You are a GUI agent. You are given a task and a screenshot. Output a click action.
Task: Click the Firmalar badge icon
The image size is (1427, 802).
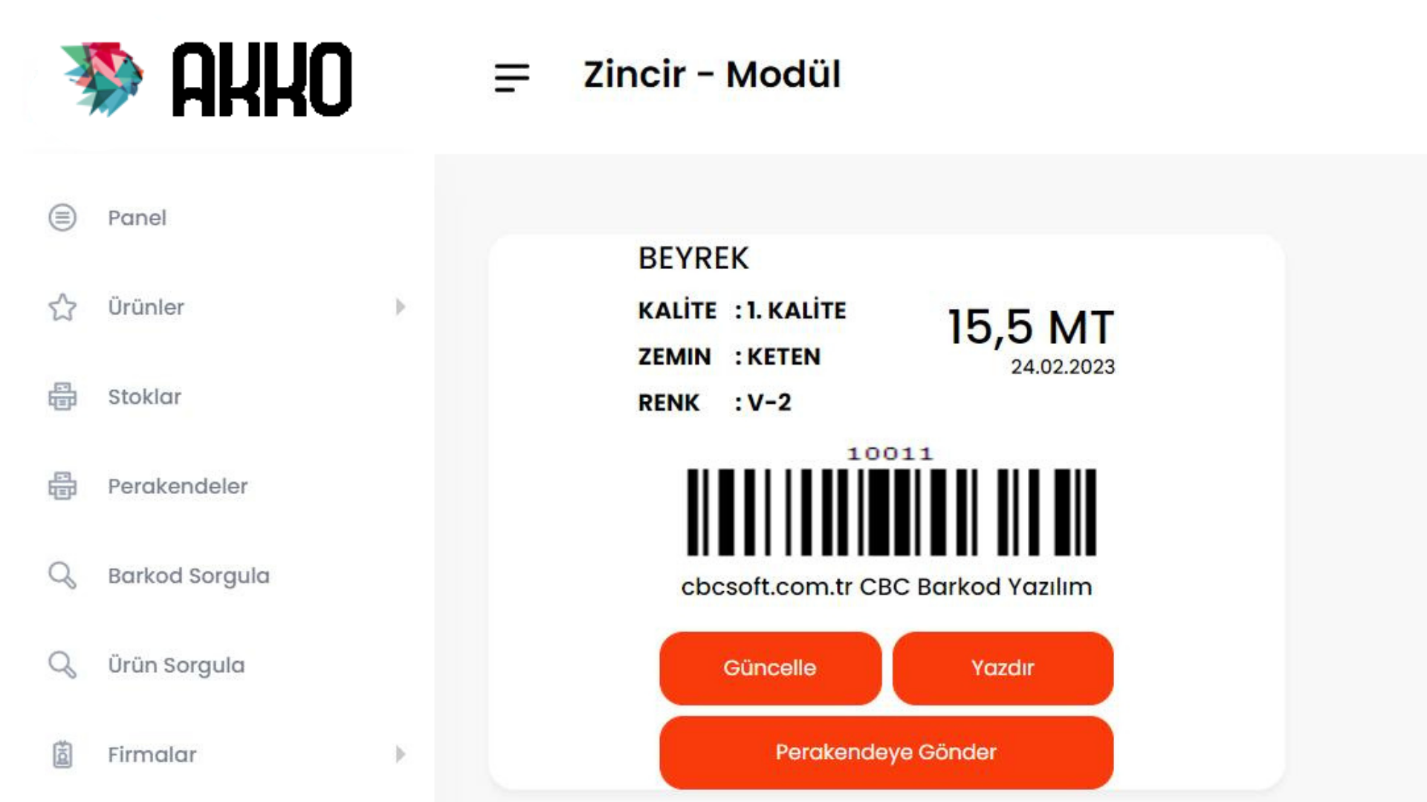click(62, 754)
